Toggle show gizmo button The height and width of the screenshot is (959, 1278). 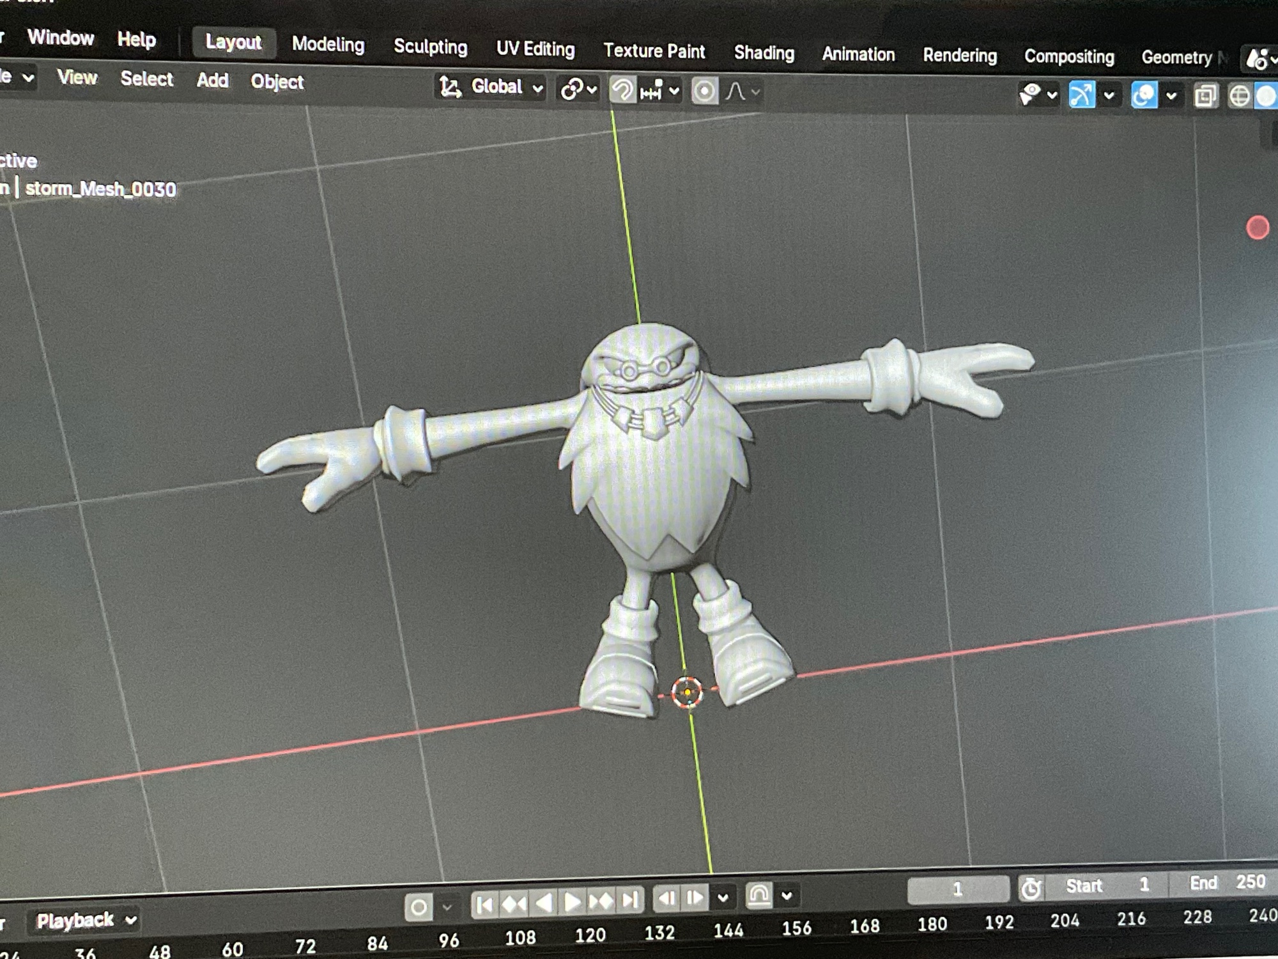tap(1081, 95)
